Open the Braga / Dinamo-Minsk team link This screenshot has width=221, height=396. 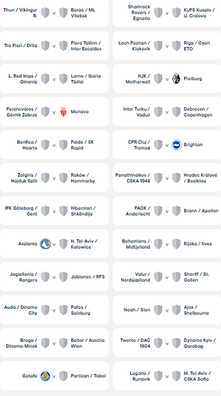(x=22, y=343)
